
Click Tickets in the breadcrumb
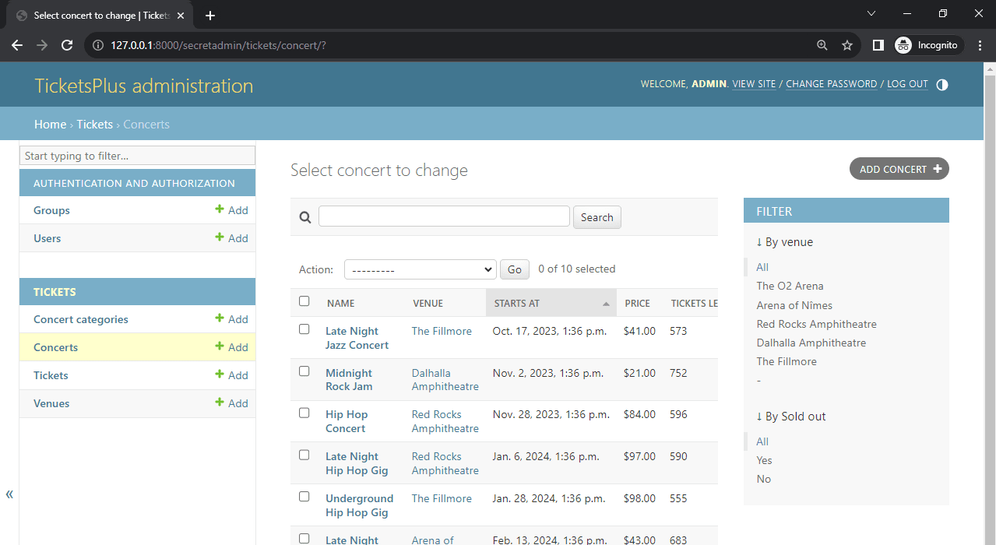pos(94,124)
